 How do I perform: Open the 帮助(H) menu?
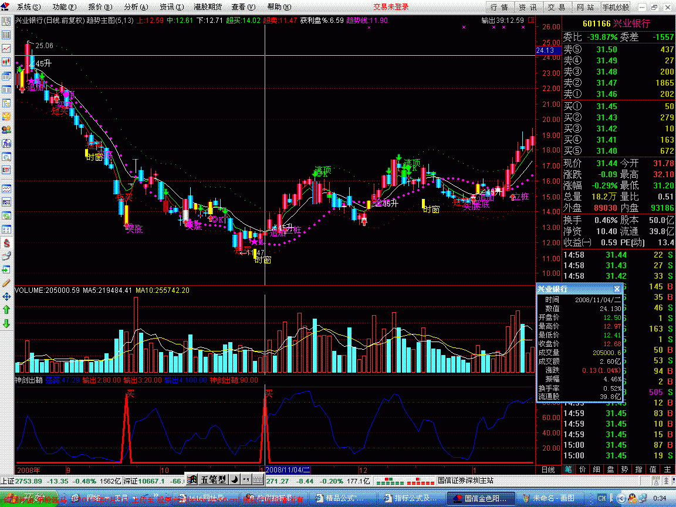[279, 7]
